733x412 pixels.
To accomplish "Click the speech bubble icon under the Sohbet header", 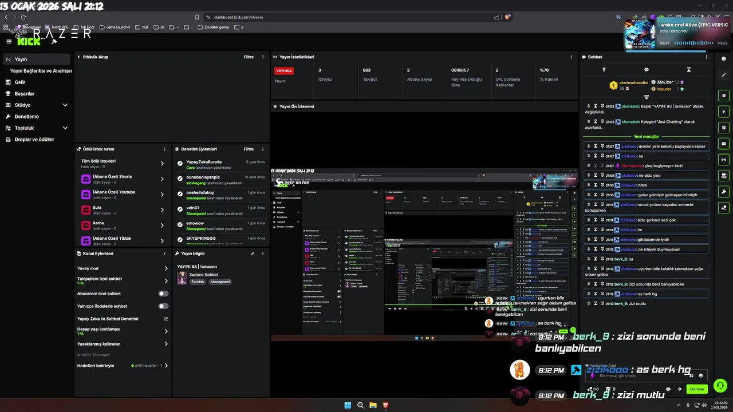I will click(647, 70).
